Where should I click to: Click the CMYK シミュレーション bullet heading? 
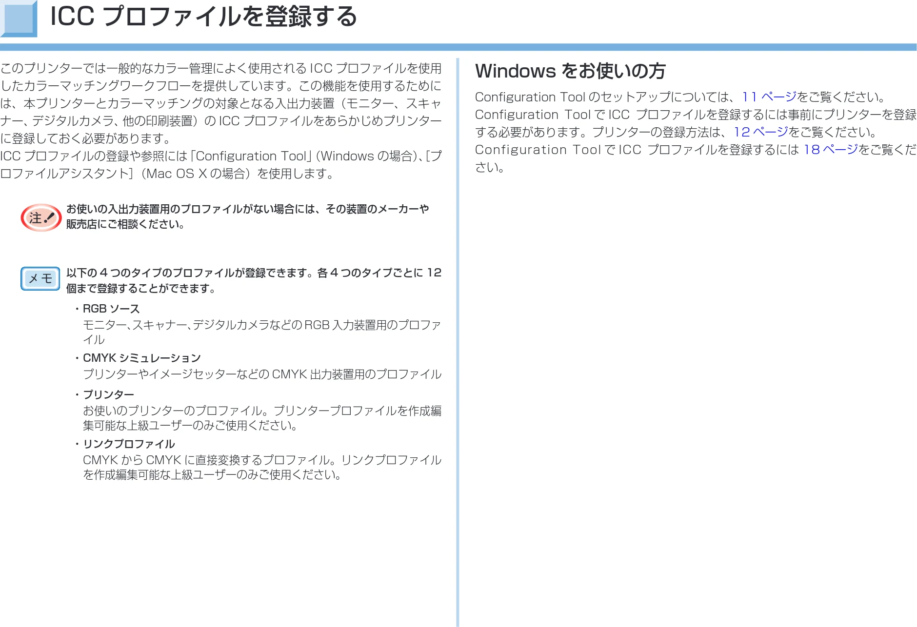tap(142, 358)
